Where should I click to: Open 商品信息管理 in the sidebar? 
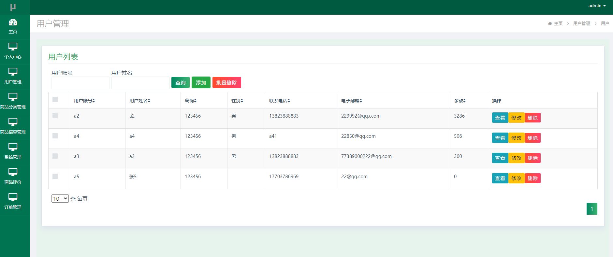click(x=13, y=127)
